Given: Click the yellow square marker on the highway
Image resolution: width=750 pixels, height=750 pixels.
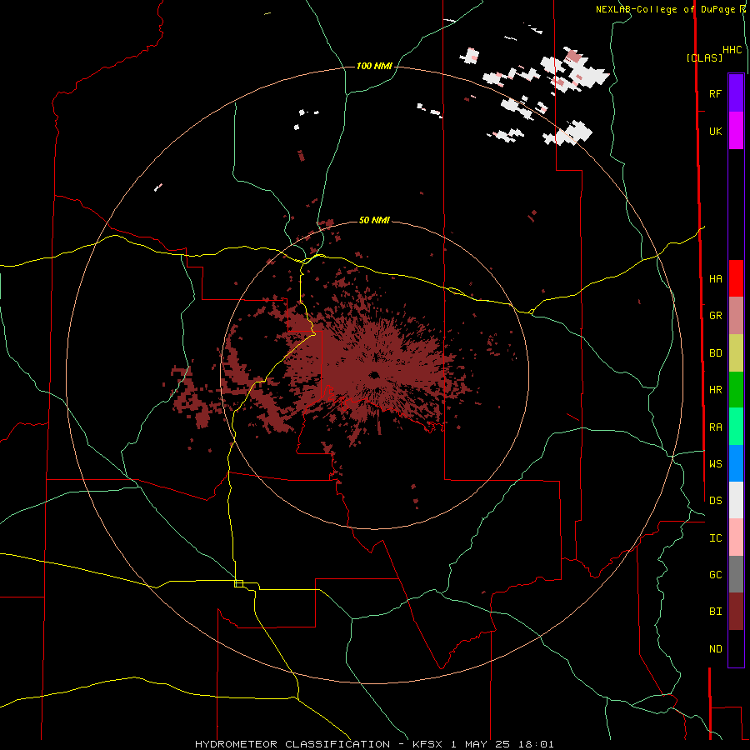Looking at the screenshot, I should click(238, 583).
